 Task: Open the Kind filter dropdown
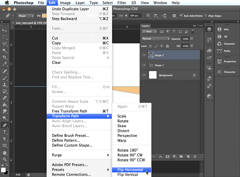[149, 31]
